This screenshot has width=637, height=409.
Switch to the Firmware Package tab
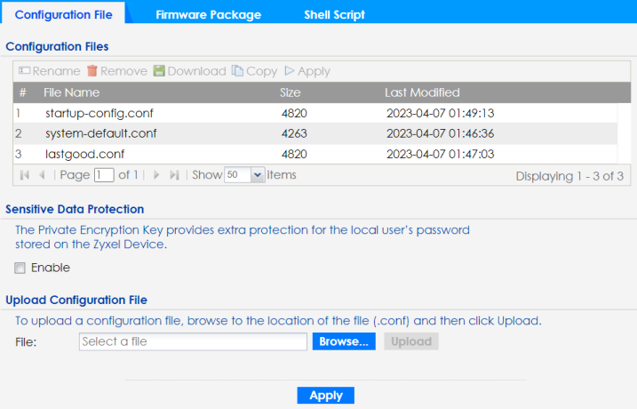click(x=208, y=15)
